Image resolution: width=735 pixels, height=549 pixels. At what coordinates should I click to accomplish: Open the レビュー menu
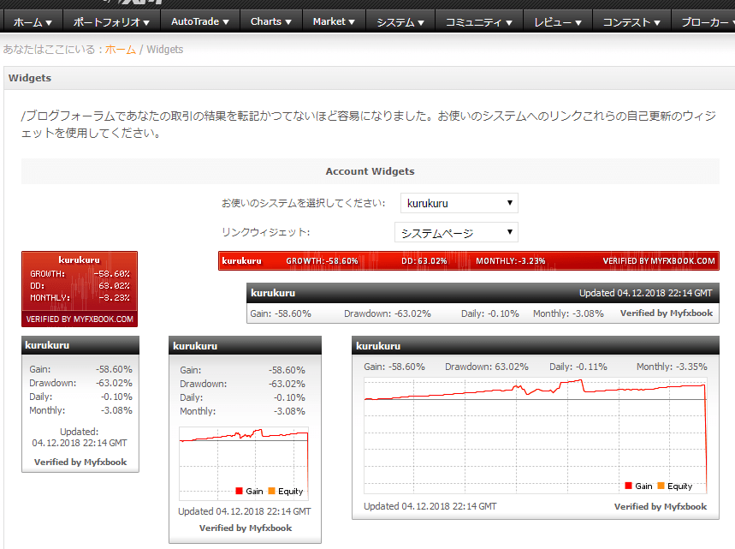tap(558, 21)
